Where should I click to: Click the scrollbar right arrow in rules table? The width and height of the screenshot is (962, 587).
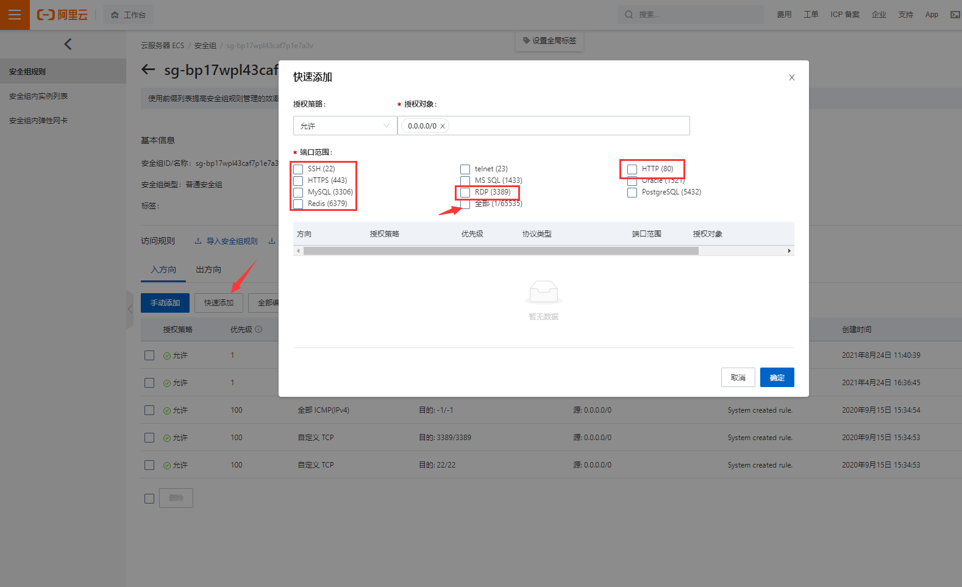(789, 251)
